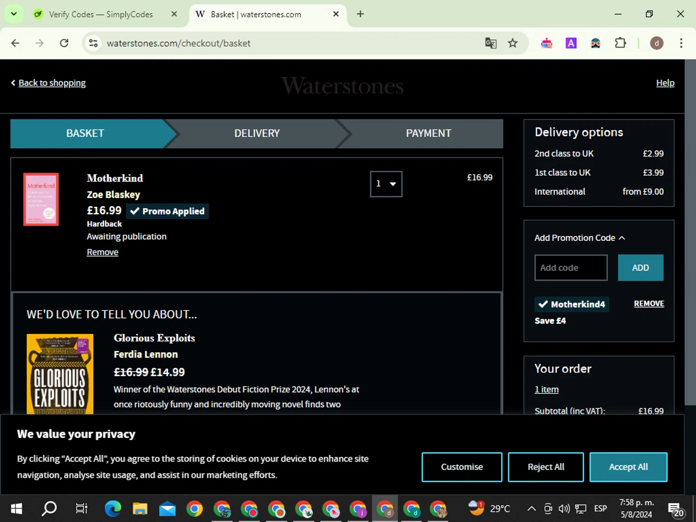Viewport: 696px width, 522px height.
Task: Remove the Motherkind4 promotion code
Action: point(649,303)
